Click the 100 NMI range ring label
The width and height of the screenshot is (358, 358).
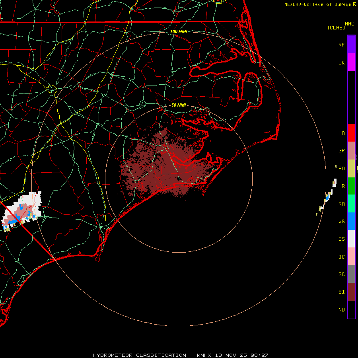tap(179, 31)
